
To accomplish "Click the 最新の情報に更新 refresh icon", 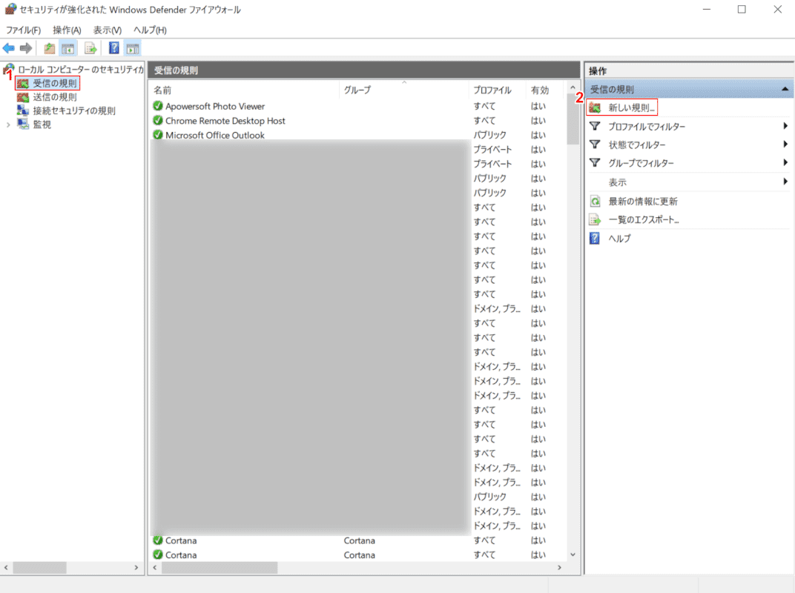I will pyautogui.click(x=596, y=201).
